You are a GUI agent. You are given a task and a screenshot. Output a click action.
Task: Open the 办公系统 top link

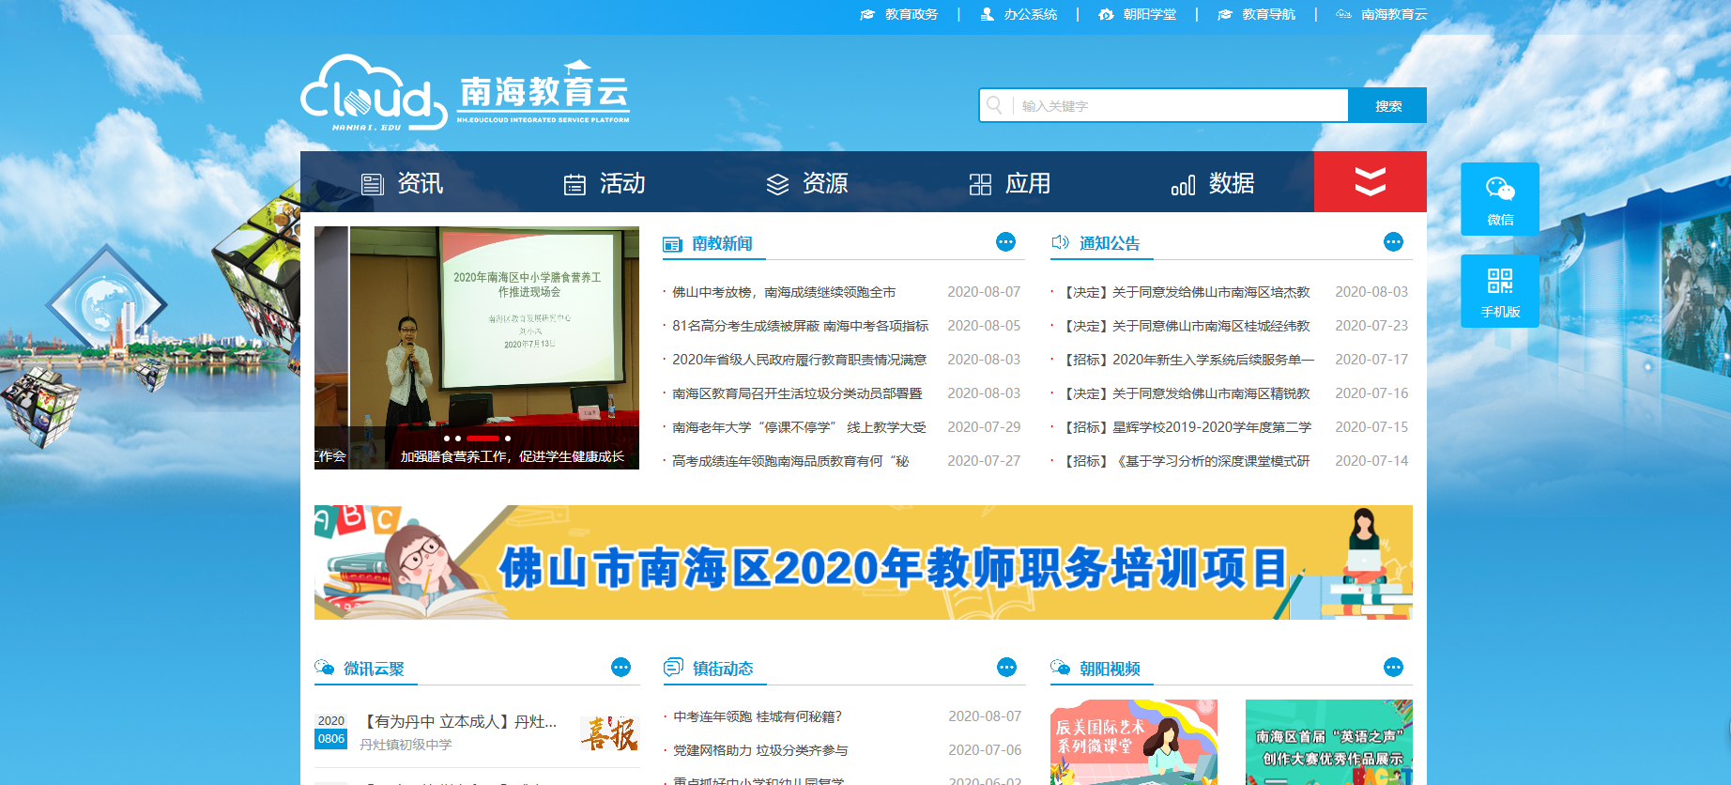coord(1019,15)
